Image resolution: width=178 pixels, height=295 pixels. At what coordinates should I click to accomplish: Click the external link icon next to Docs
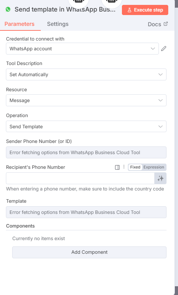[x=165, y=24]
